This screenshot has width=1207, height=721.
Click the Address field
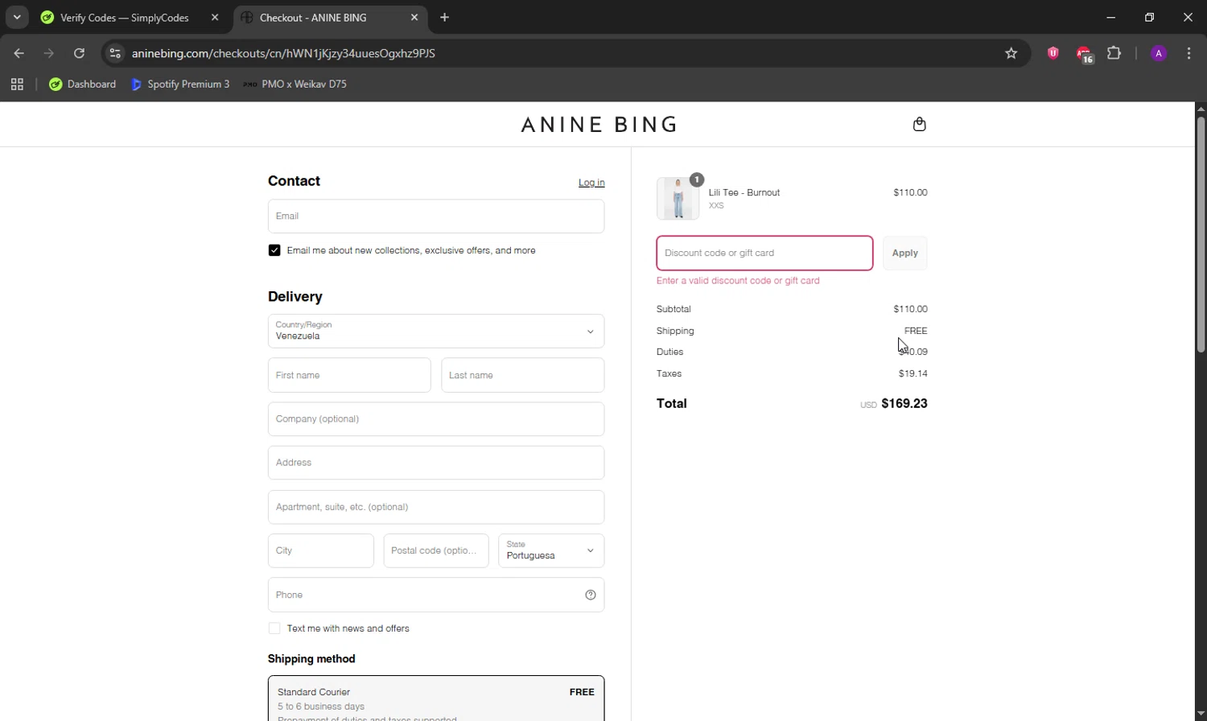point(436,463)
